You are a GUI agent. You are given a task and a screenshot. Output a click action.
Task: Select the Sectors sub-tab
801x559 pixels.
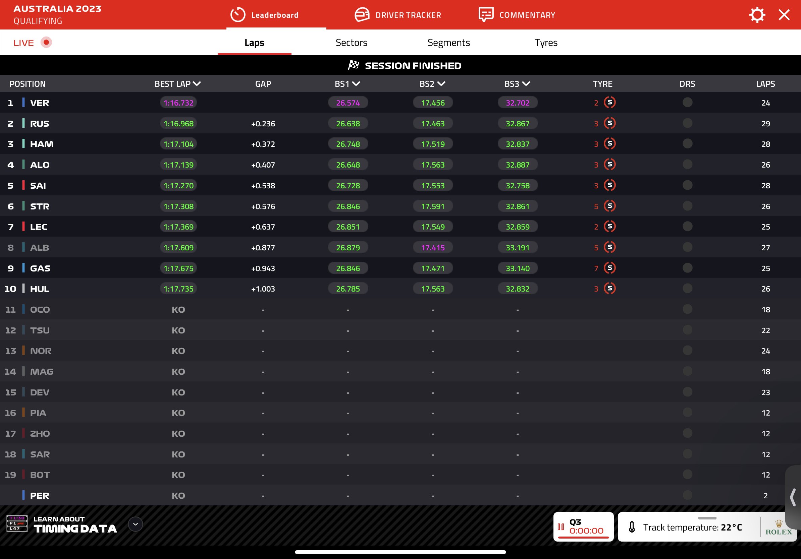click(351, 43)
